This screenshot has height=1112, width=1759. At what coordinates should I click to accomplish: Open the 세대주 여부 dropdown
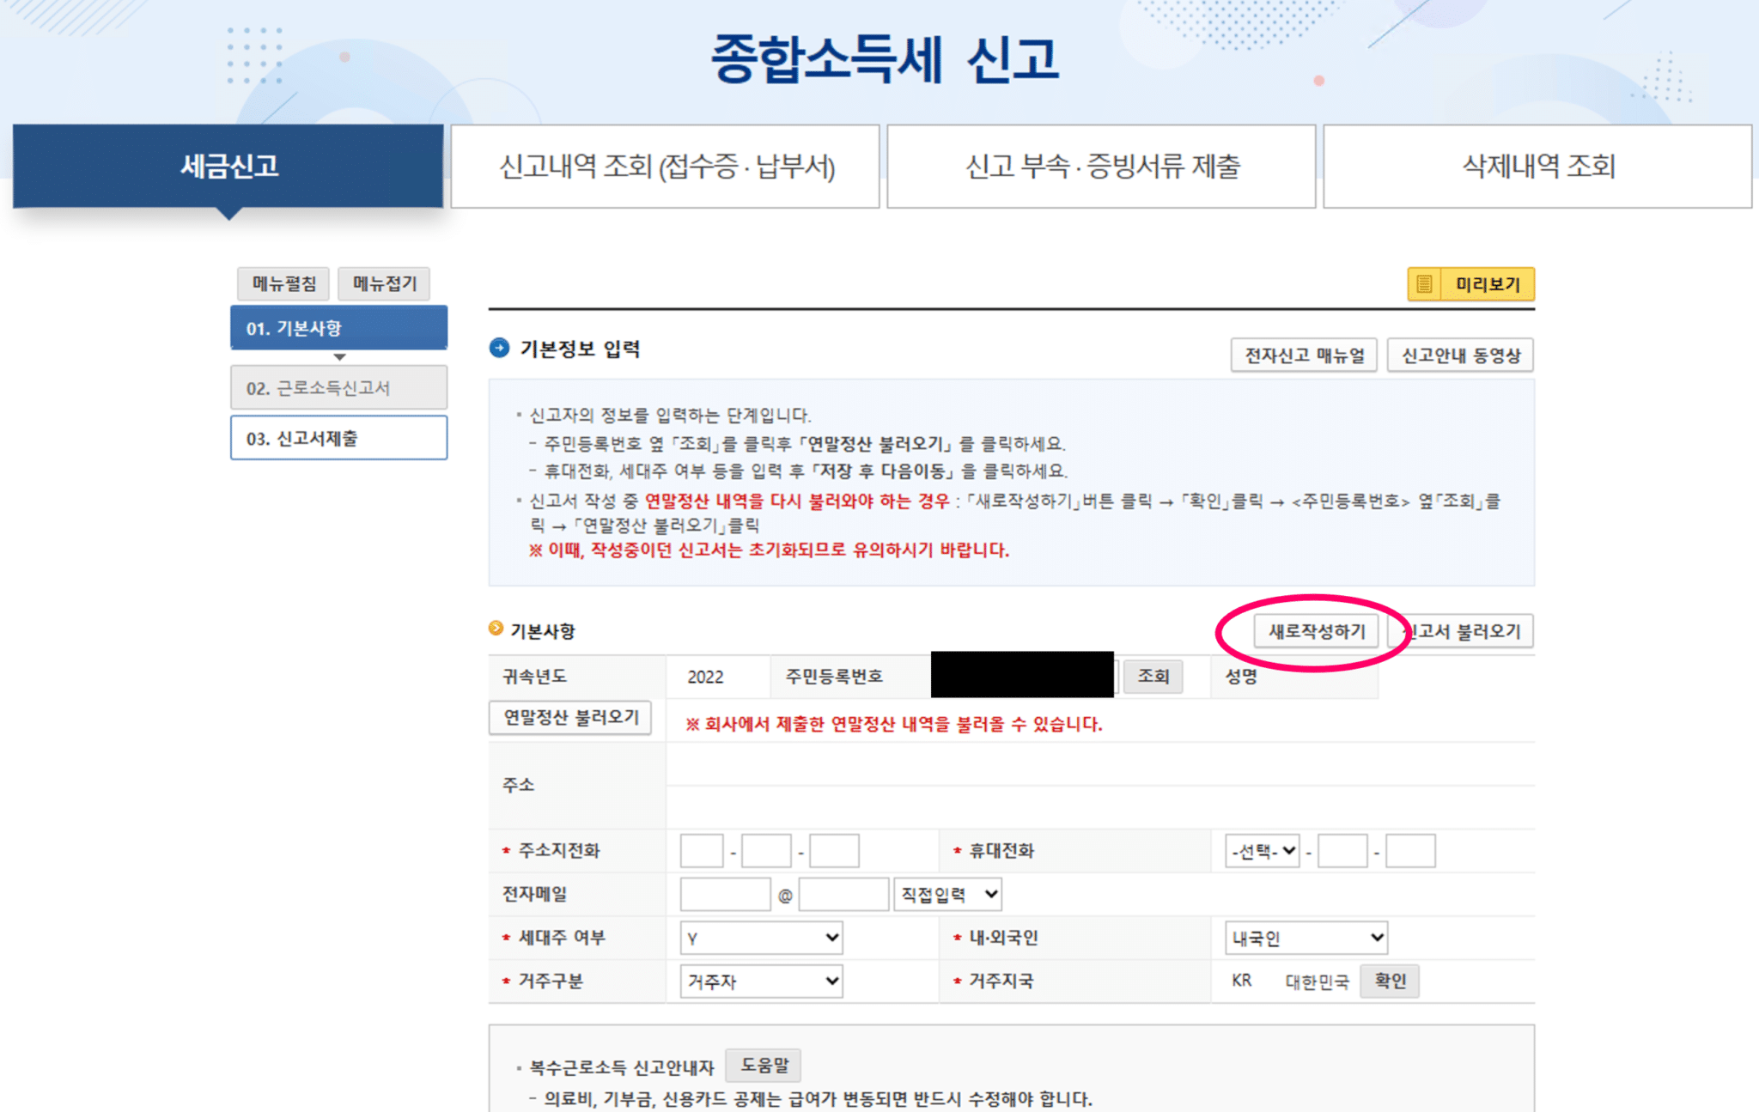[x=760, y=938]
